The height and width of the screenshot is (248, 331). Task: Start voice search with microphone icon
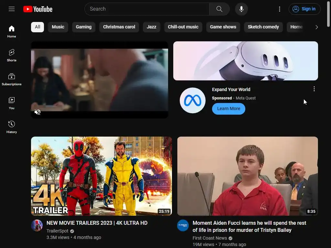click(241, 9)
